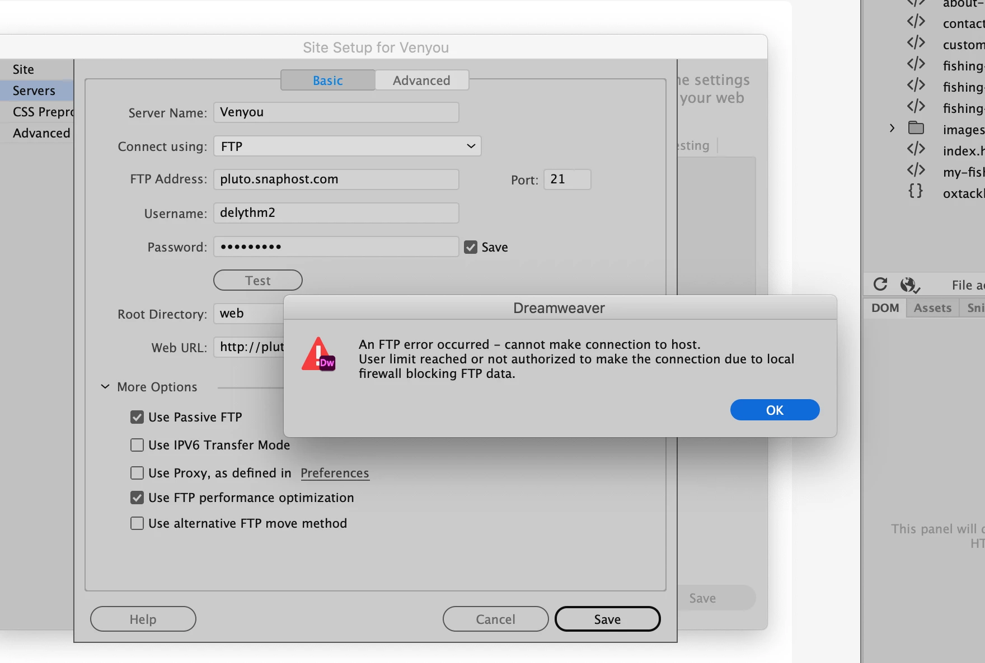Click the Help button
The height and width of the screenshot is (663, 985).
(x=143, y=619)
